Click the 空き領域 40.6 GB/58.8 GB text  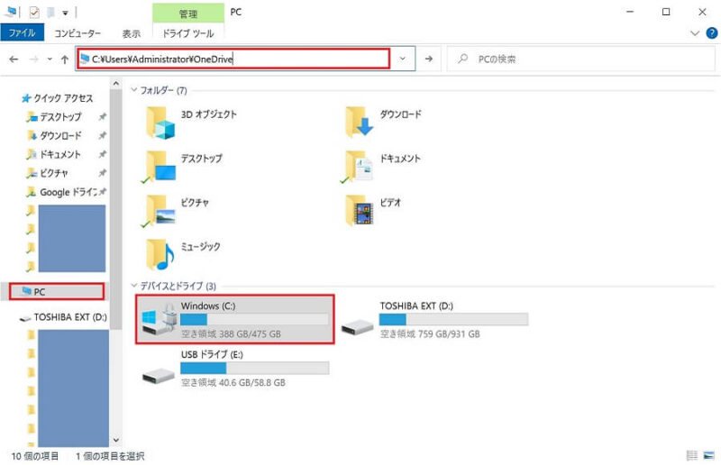click(233, 383)
